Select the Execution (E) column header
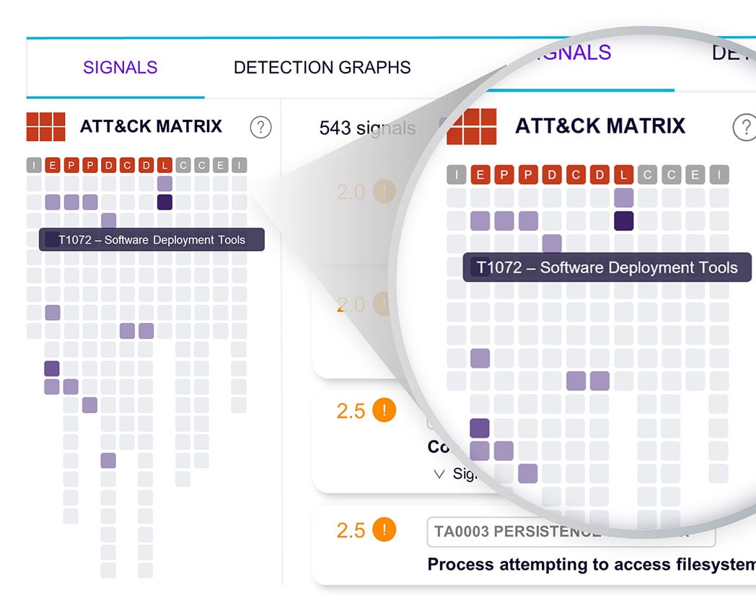This screenshot has height=610, width=756. (52, 165)
